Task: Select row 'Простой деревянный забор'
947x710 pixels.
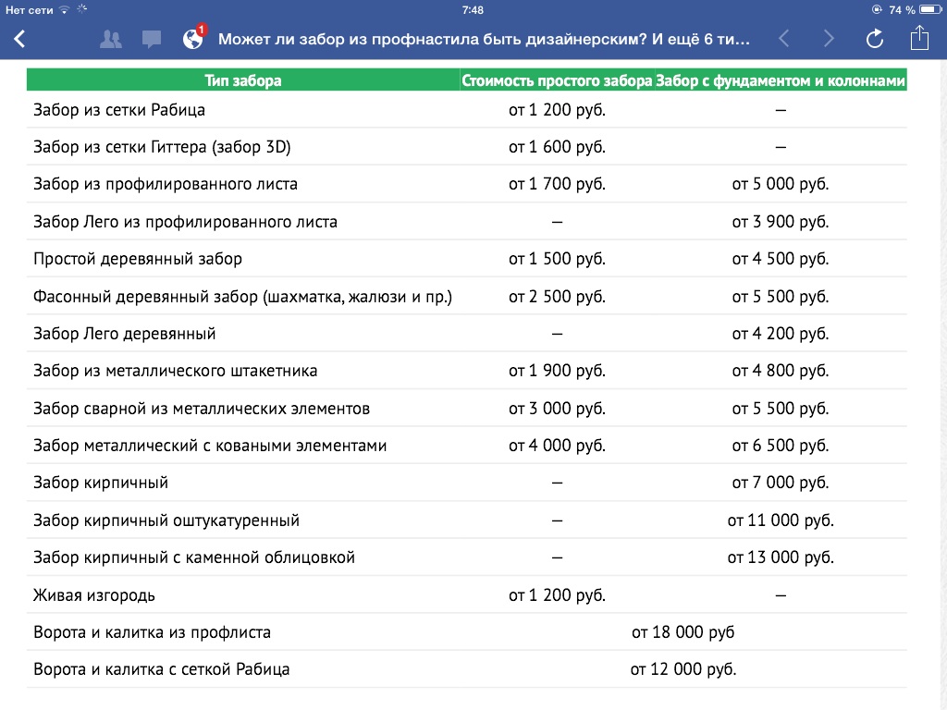Action: pyautogui.click(x=467, y=259)
